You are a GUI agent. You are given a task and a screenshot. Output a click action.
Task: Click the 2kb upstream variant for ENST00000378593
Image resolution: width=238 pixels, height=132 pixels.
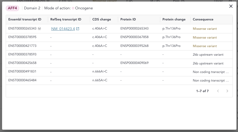point(208,55)
